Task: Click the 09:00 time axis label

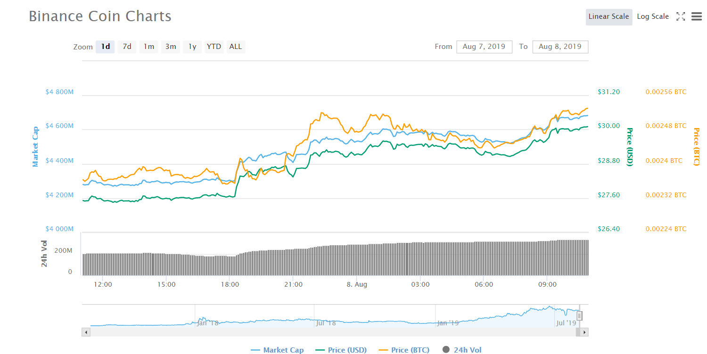Action: tap(547, 285)
